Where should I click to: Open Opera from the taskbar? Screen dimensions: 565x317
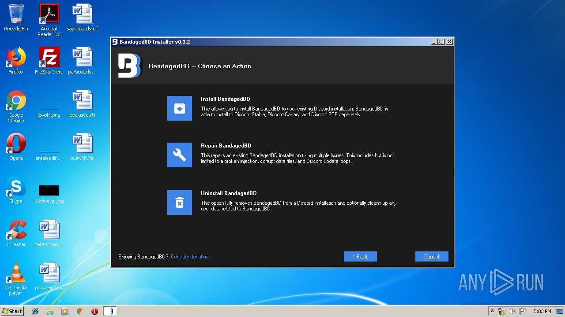94,311
